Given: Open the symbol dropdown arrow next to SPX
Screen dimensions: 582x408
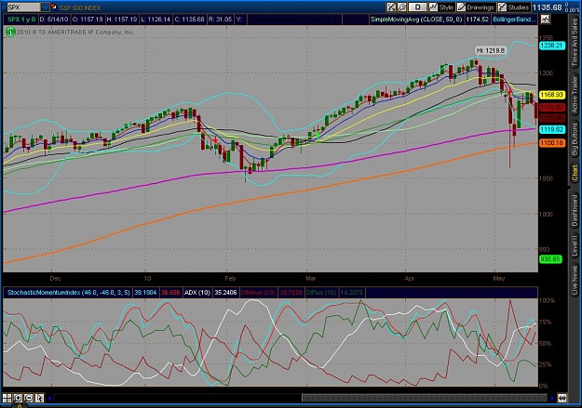Looking at the screenshot, I should pos(45,7).
